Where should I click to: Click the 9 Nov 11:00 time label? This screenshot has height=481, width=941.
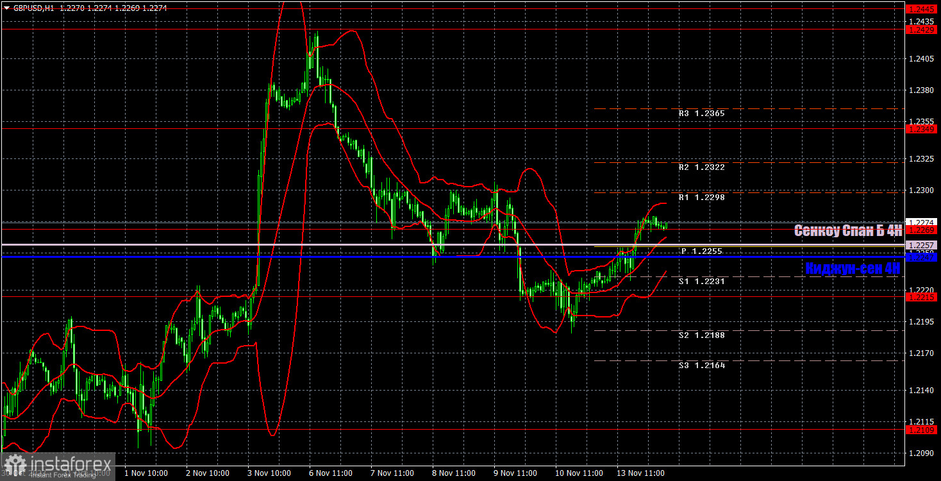pos(515,473)
